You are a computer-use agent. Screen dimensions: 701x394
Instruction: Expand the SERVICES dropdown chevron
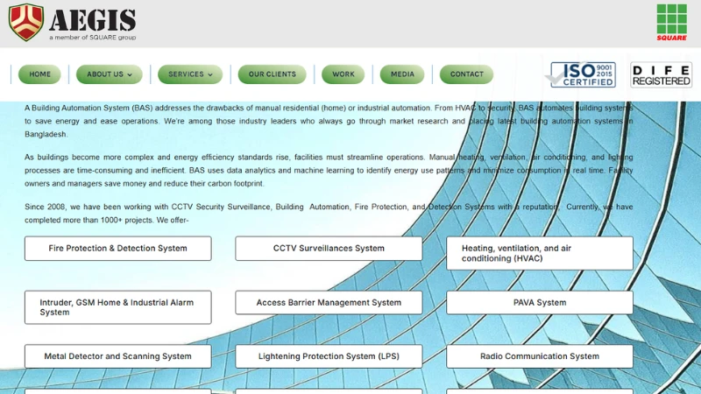(x=209, y=74)
